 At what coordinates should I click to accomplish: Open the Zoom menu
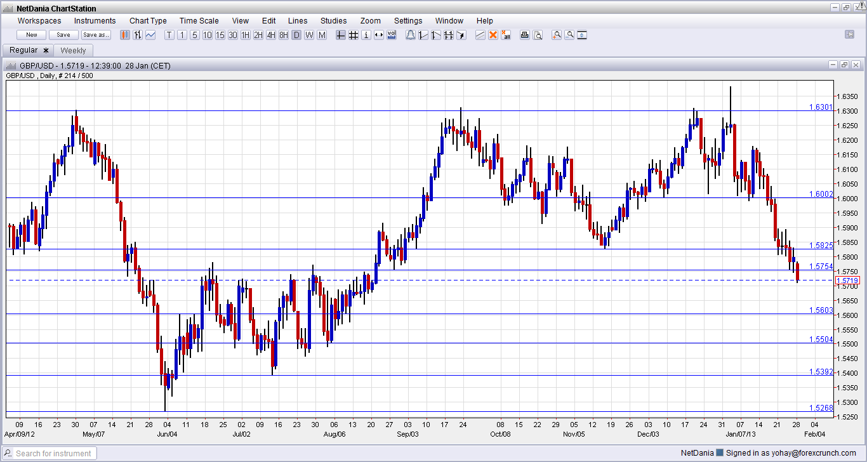371,21
